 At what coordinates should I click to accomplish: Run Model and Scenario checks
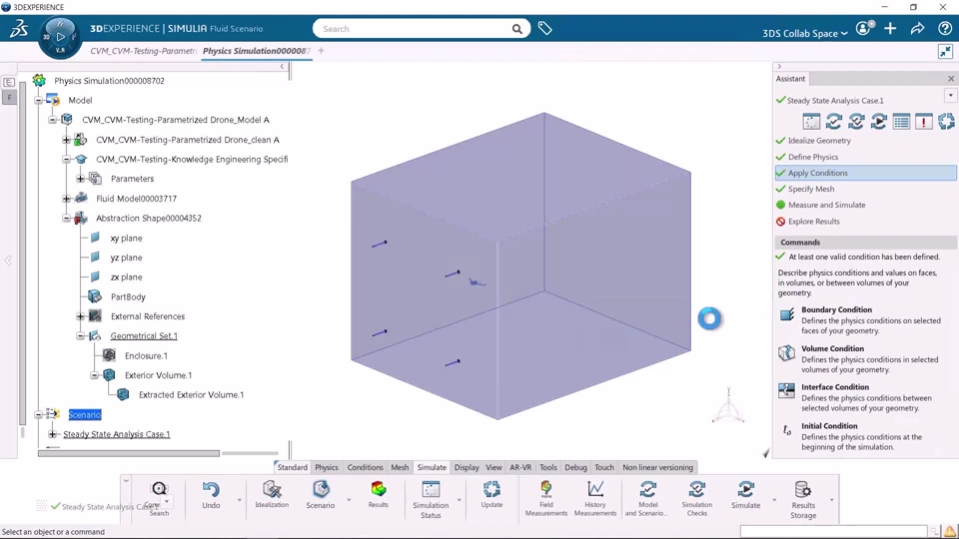(x=647, y=489)
